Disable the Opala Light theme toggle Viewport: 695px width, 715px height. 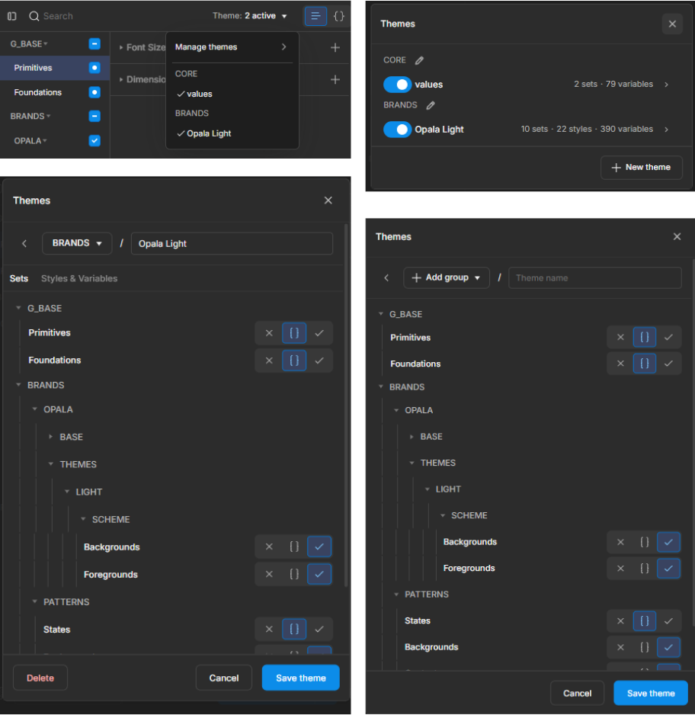[x=396, y=129]
